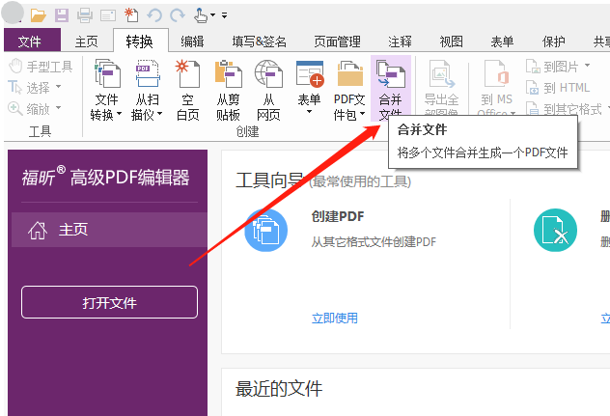Expand the quick access toolbar customize arrow
This screenshot has height=416, width=610.
[x=225, y=15]
